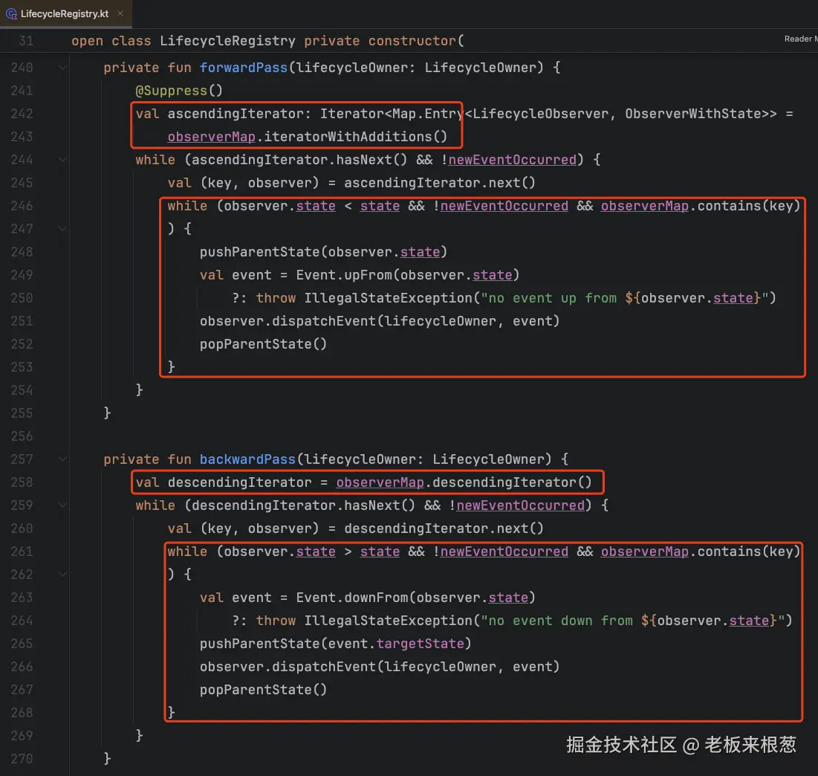Viewport: 818px width, 776px height.
Task: Collapse the while loop fold marker on line 244
Action: tap(62, 160)
